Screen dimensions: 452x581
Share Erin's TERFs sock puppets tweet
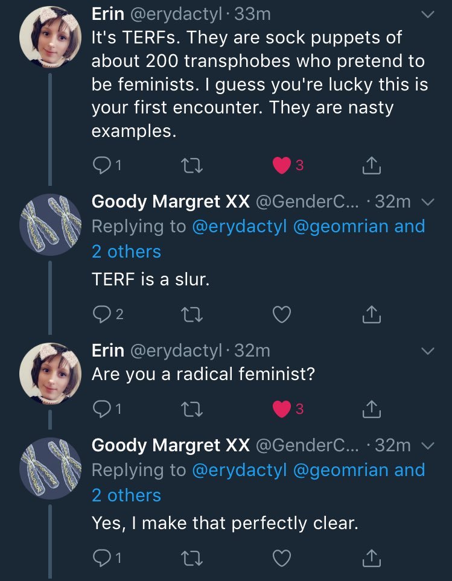(372, 165)
